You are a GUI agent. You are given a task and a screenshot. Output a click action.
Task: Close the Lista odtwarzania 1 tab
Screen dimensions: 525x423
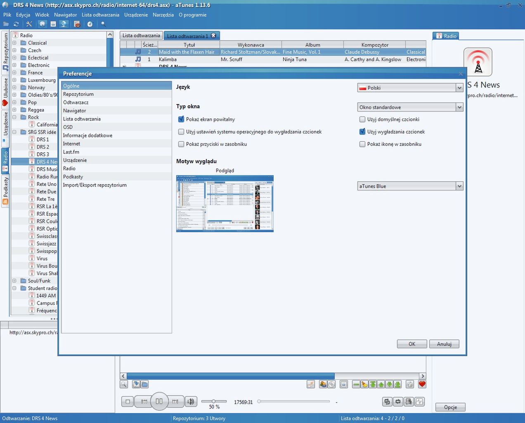[213, 36]
